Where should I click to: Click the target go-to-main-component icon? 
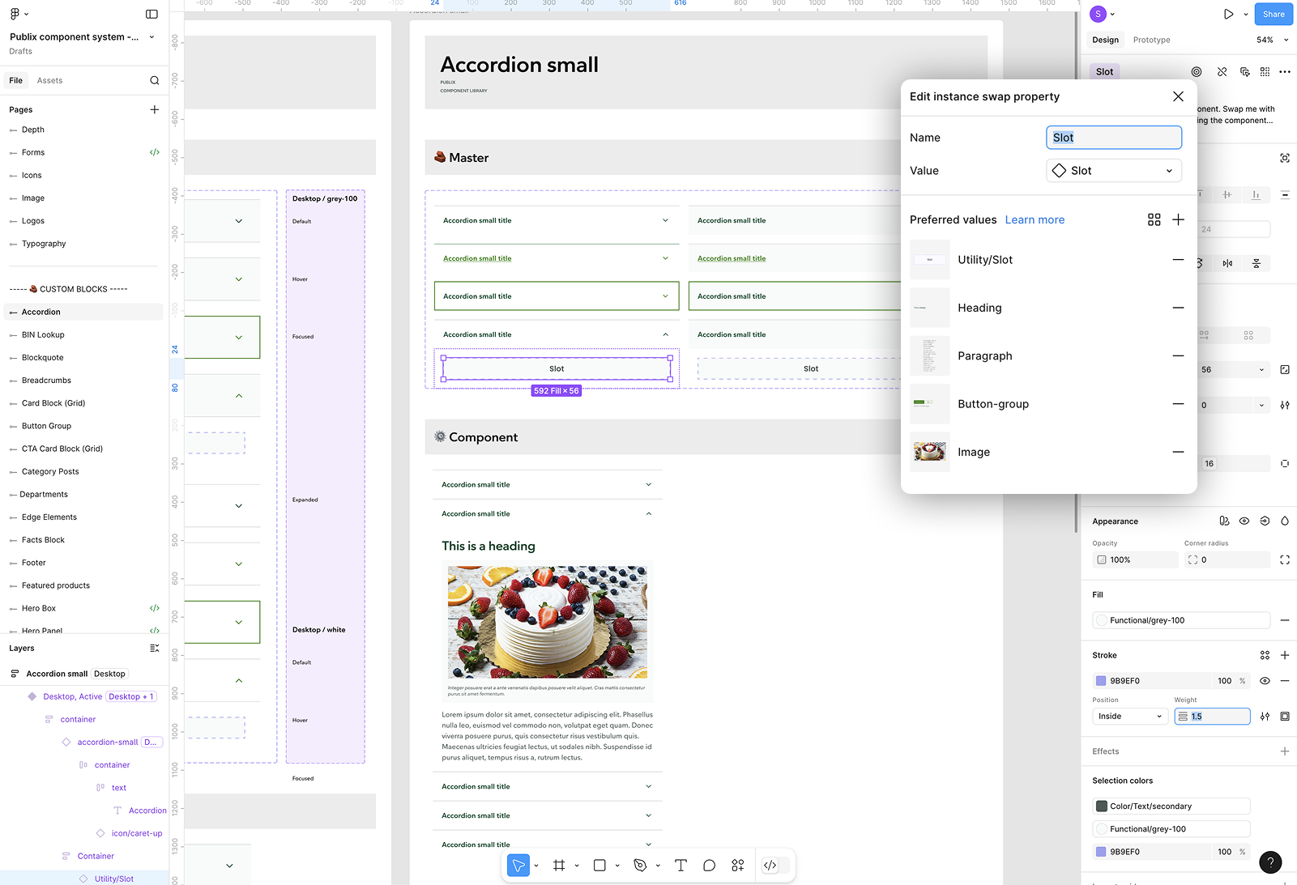click(x=1197, y=71)
